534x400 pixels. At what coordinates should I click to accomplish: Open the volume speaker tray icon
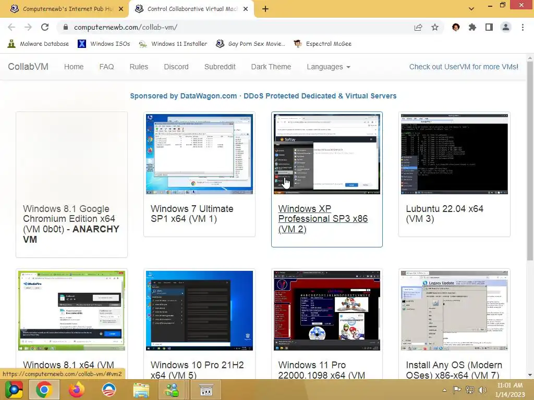tap(482, 390)
